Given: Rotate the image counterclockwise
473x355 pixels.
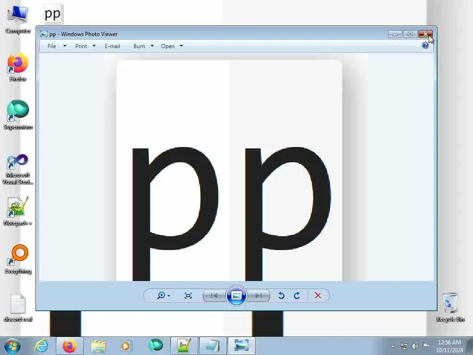Looking at the screenshot, I should [x=281, y=295].
